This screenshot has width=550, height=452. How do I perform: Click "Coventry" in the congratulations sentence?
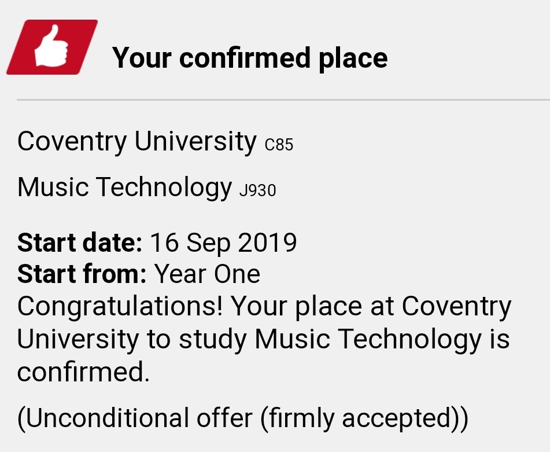(456, 307)
